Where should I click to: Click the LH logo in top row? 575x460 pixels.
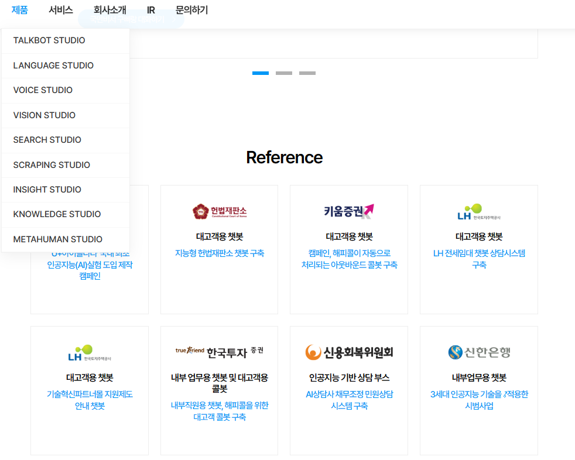[x=478, y=211]
